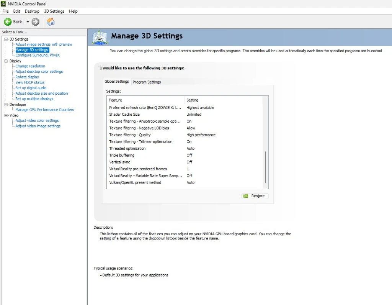Screen dimensions: 392x305
Task: Select Vulkan/OpenGL present method row
Action: pos(185,182)
